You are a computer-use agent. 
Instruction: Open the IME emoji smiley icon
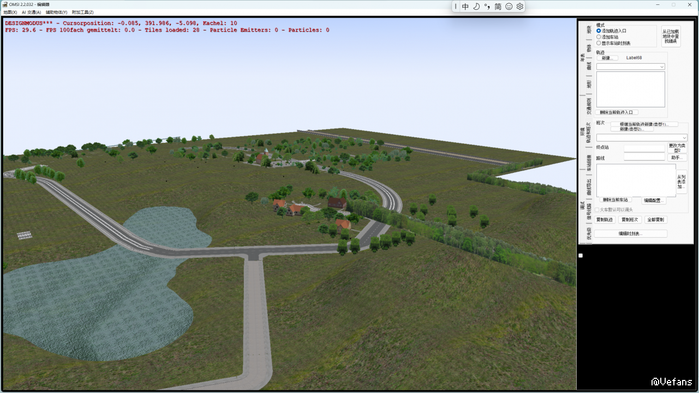(509, 7)
